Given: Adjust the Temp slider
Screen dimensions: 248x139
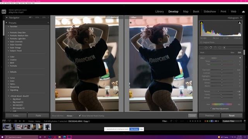Looking at the screenshot, I should click(x=222, y=61).
